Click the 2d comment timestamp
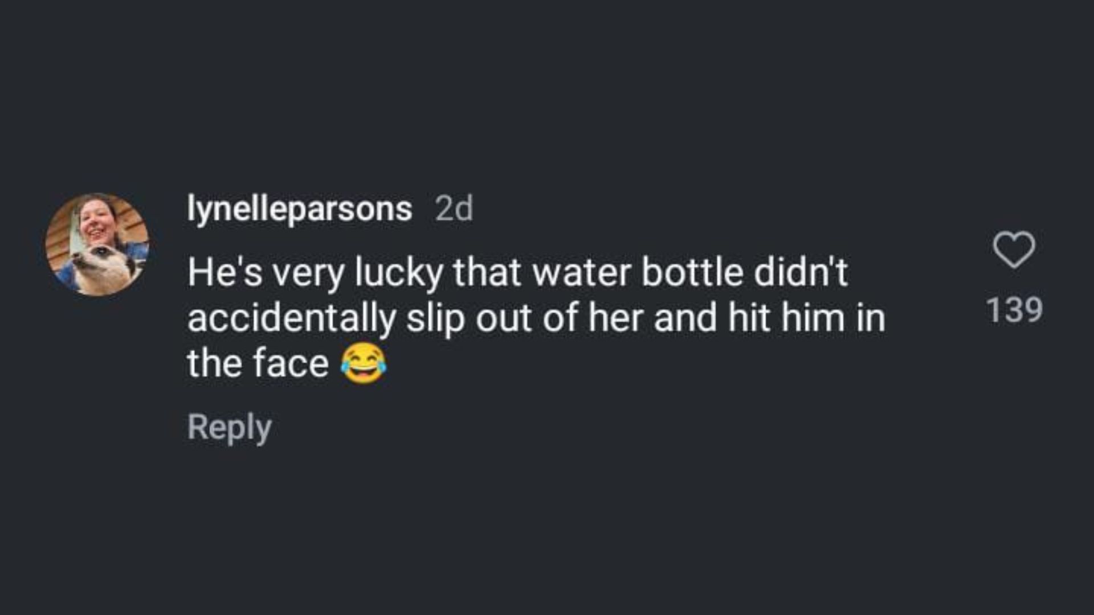The height and width of the screenshot is (615, 1094). tap(454, 209)
